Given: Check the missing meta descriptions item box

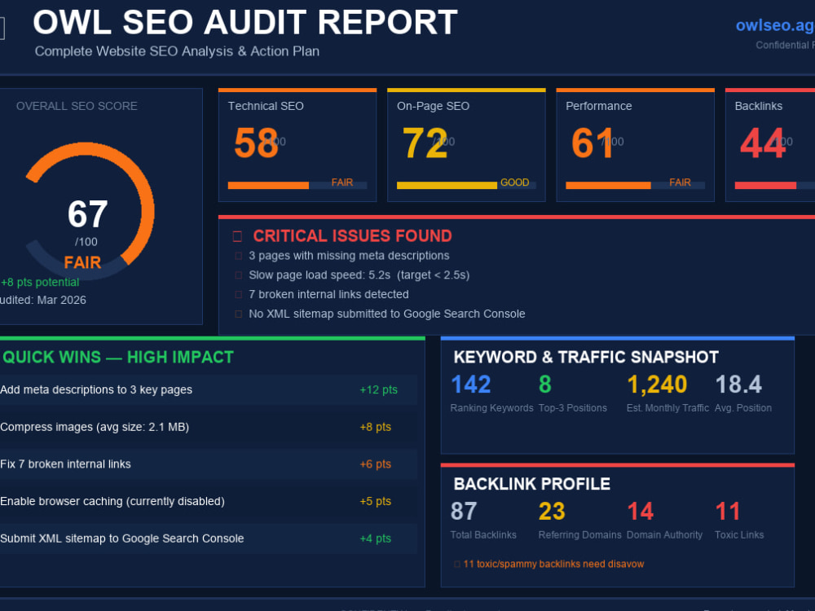Looking at the screenshot, I should coord(239,256).
